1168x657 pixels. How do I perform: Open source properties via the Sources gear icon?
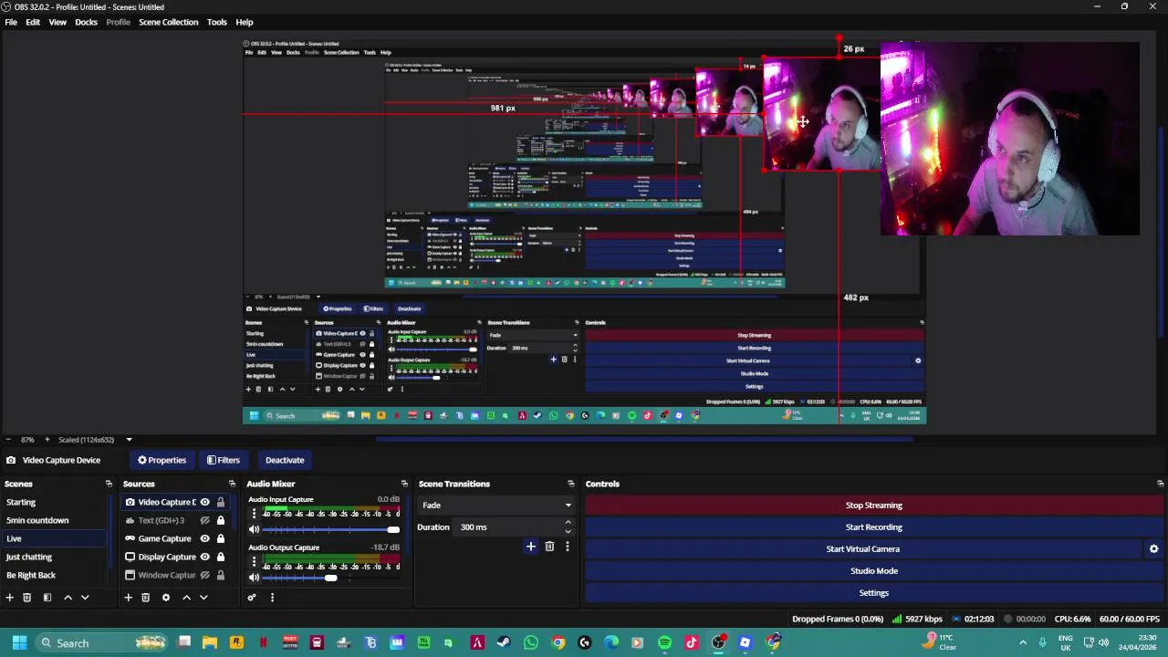(x=165, y=598)
